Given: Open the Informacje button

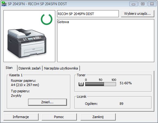Looking at the screenshot, I should (x=21, y=117).
